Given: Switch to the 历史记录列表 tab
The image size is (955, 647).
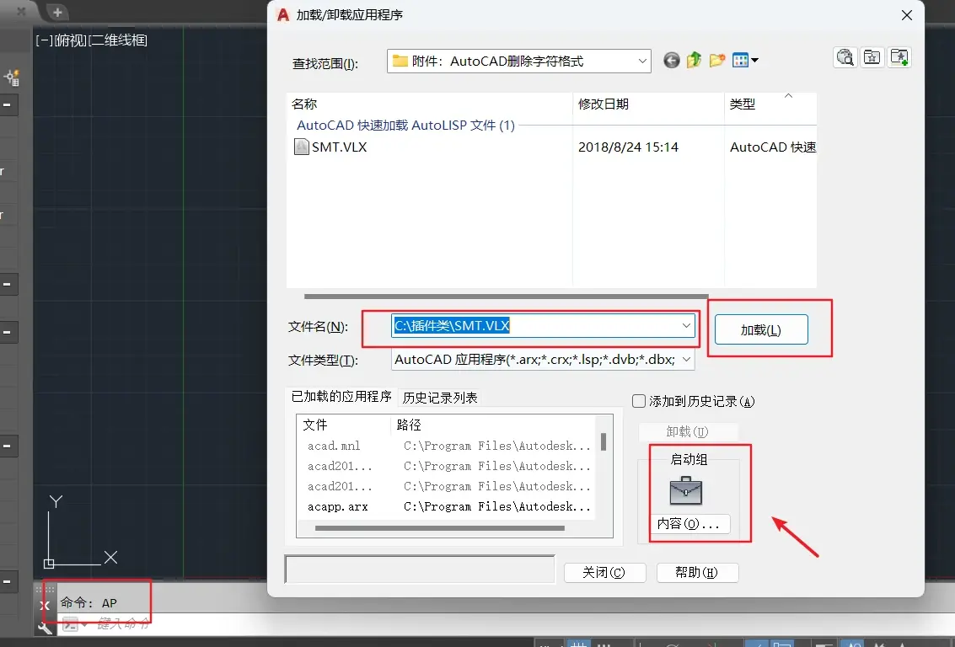Looking at the screenshot, I should click(x=440, y=398).
